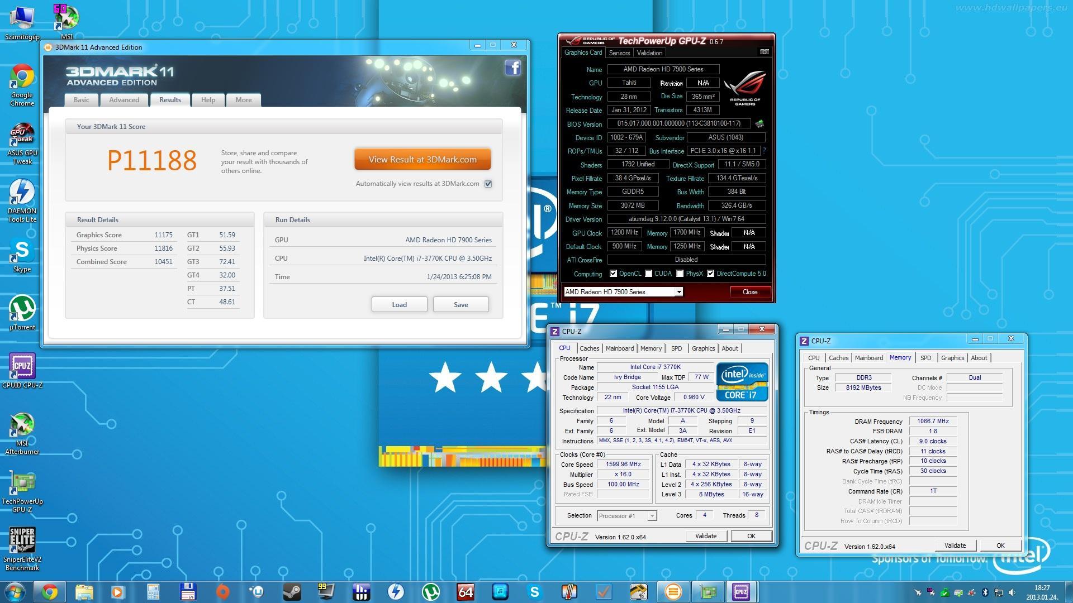Open the SniperEliteV2 Benchmark desktop icon
1073x603 pixels.
[x=22, y=549]
